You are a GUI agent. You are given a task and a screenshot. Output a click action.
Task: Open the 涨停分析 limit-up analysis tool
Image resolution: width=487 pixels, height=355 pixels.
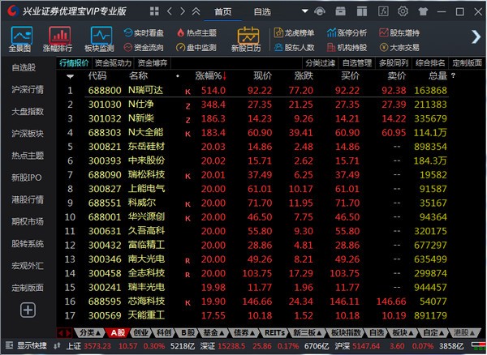tap(347, 33)
